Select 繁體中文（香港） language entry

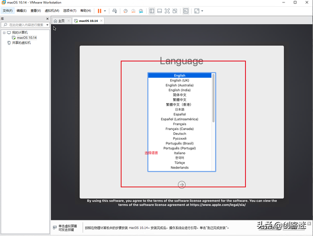click(x=179, y=105)
